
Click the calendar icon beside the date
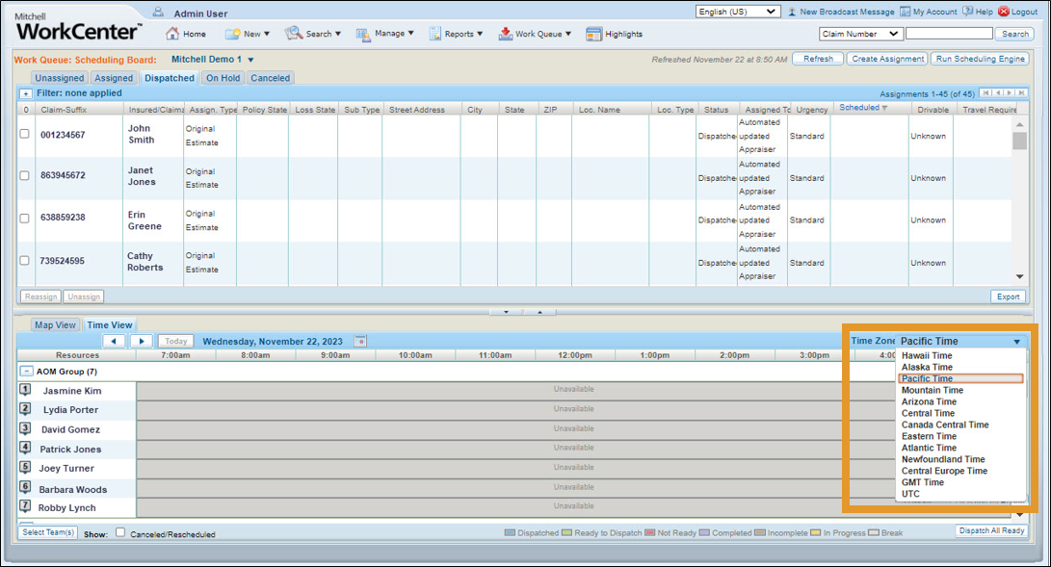point(360,341)
